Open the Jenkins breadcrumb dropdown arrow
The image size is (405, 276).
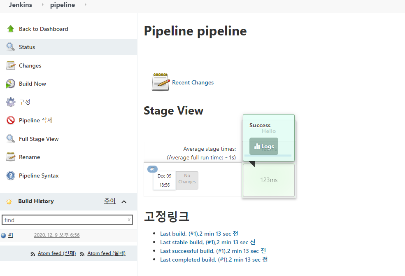point(43,5)
